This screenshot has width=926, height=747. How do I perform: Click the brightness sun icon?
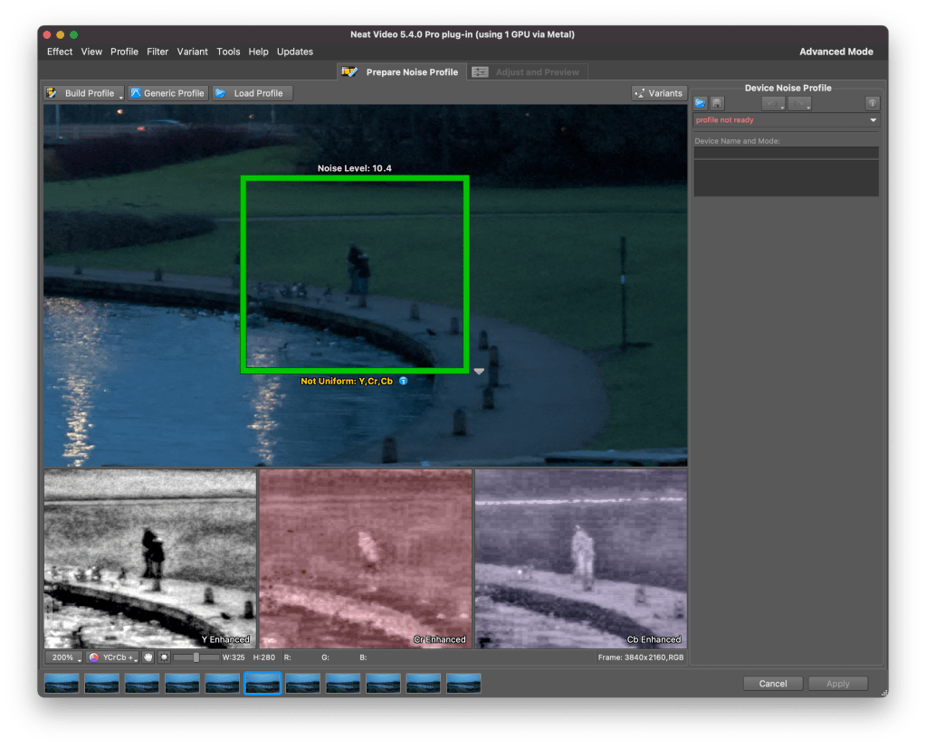click(x=163, y=657)
